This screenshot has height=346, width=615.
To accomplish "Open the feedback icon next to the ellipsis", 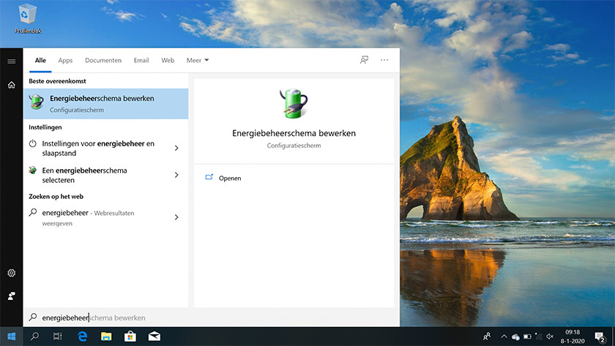I will 364,60.
